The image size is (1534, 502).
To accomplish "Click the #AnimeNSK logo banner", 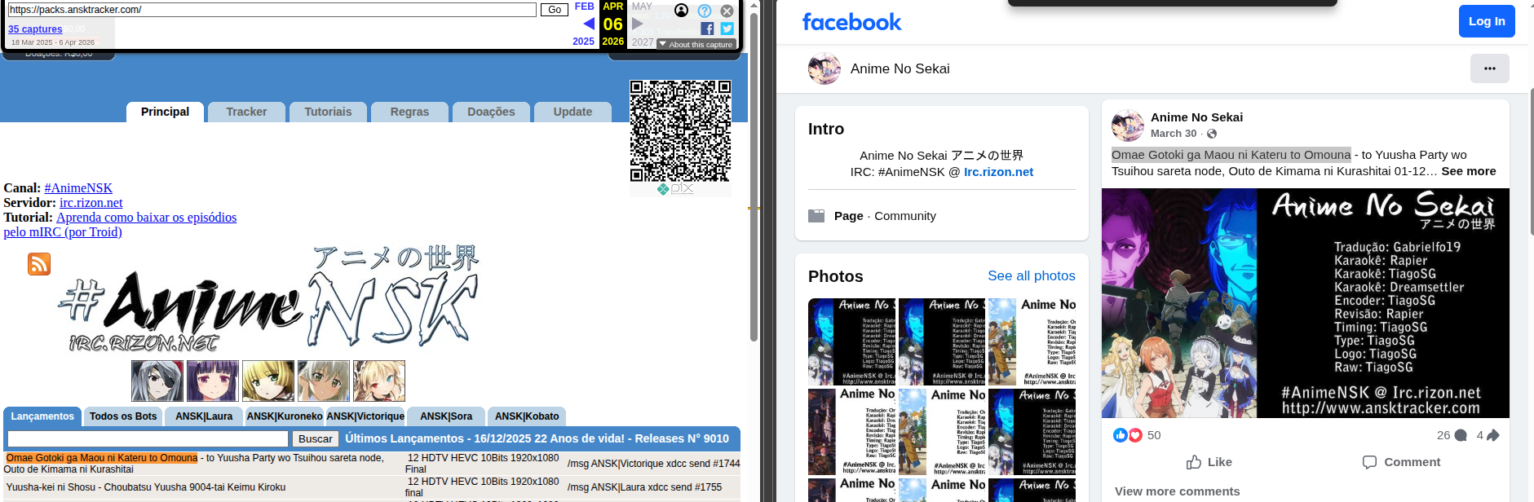I will click(269, 298).
